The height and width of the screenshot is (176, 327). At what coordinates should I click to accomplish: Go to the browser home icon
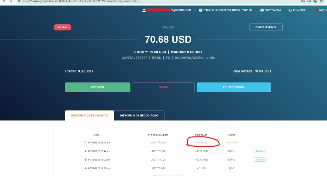click(11, 1)
